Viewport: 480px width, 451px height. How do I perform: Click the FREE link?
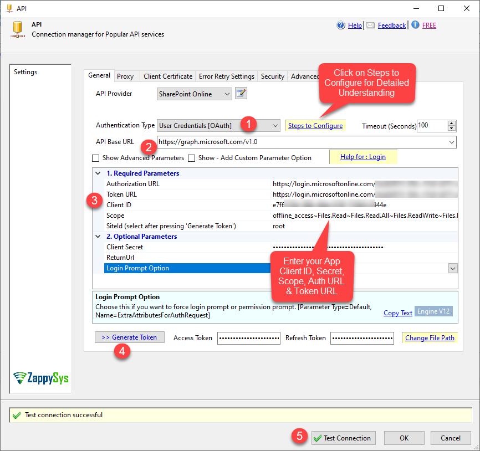tap(429, 25)
